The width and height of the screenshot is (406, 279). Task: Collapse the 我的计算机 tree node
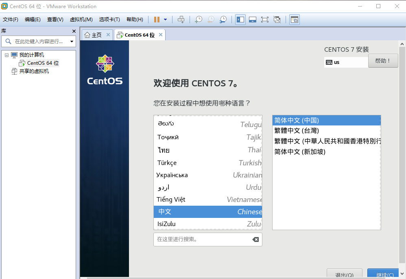coord(7,55)
